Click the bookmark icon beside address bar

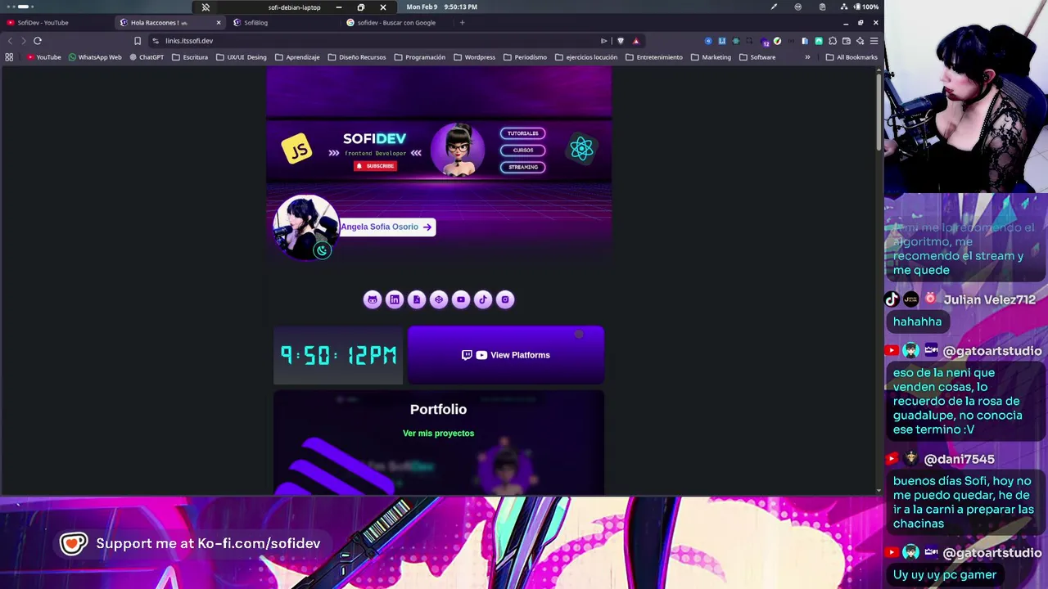pyautogui.click(x=138, y=40)
